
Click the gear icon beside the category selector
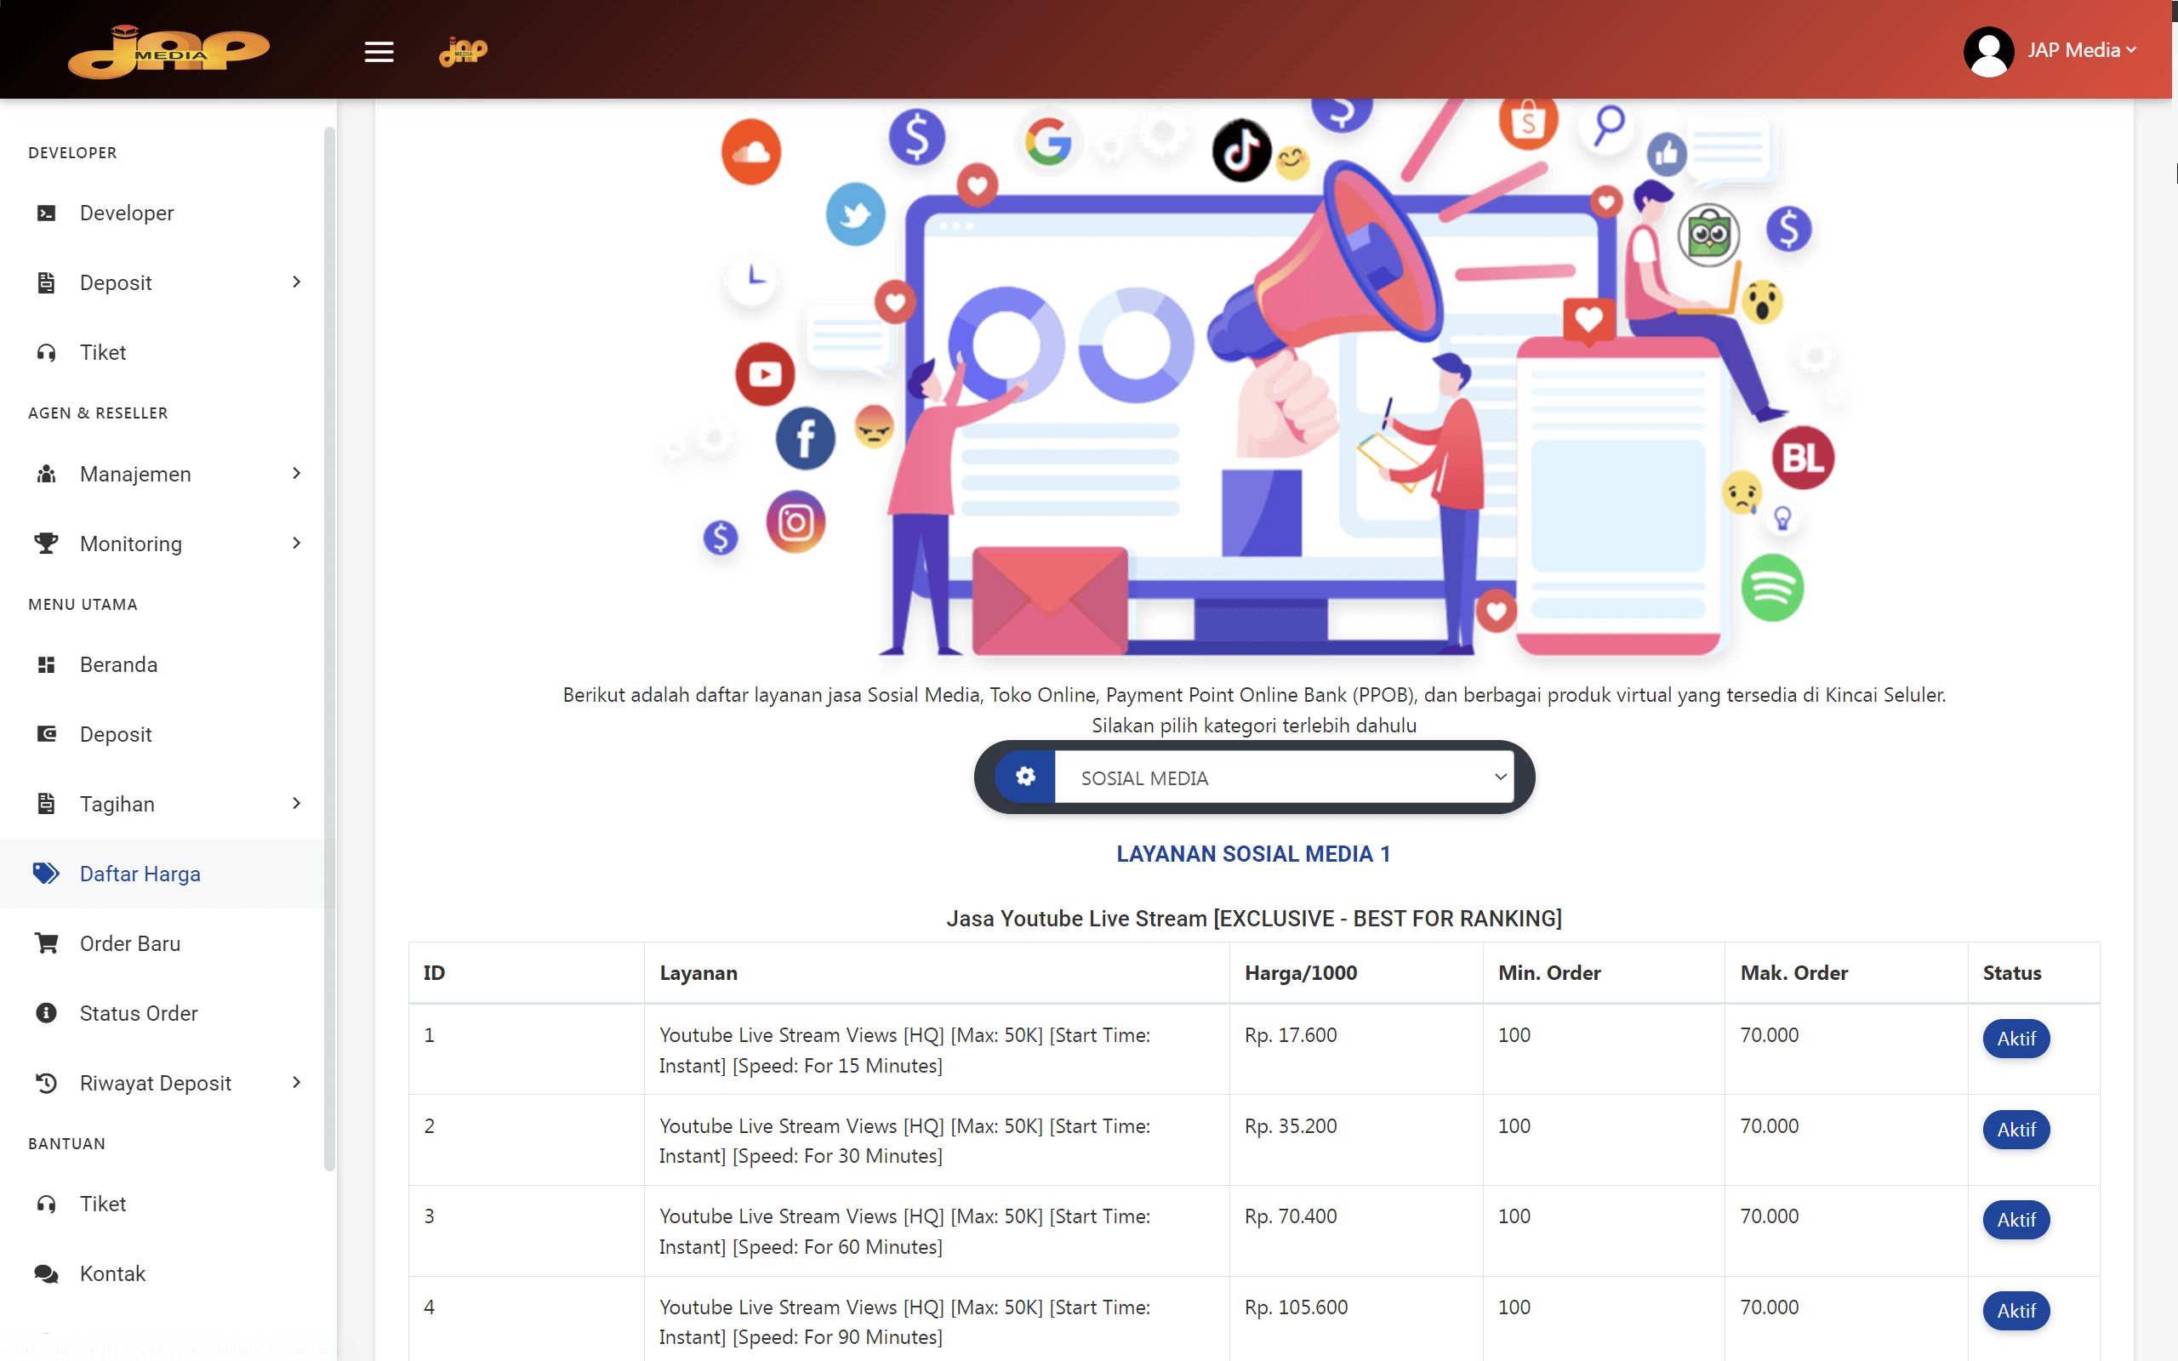tap(1026, 777)
